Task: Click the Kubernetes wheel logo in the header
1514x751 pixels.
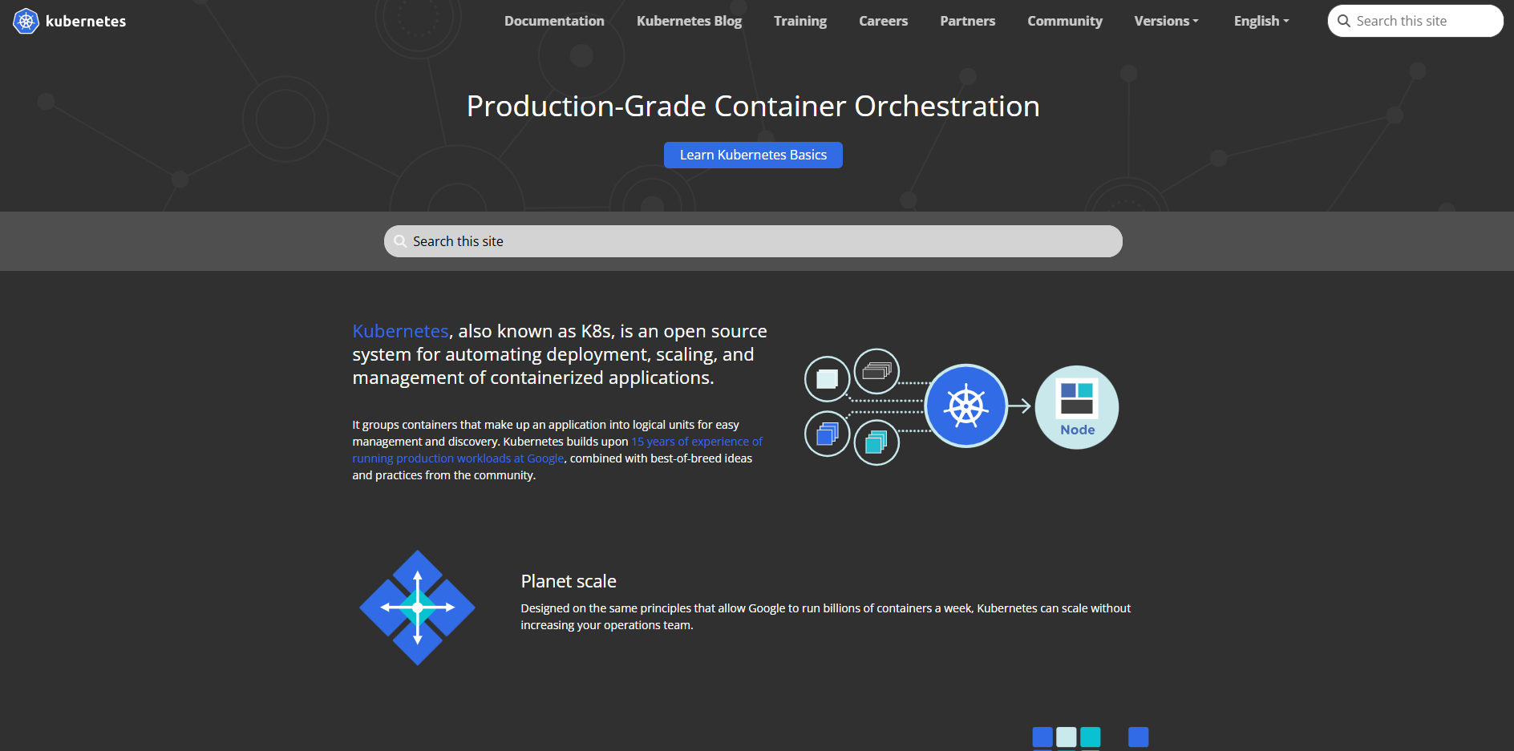Action: pyautogui.click(x=25, y=21)
